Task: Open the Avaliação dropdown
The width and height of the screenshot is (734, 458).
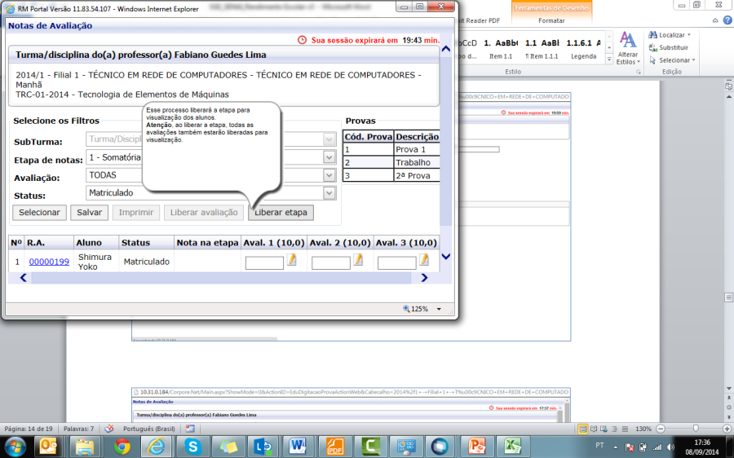Action: click(329, 175)
